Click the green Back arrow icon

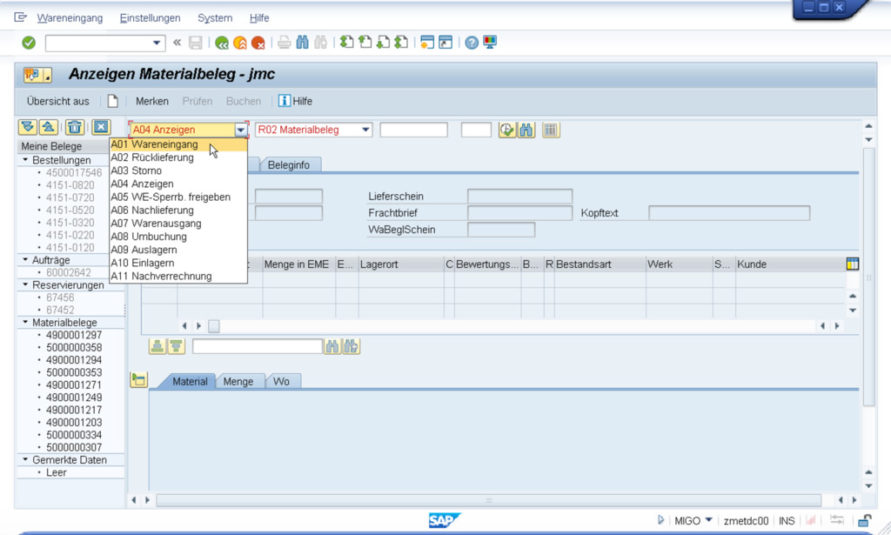(222, 43)
